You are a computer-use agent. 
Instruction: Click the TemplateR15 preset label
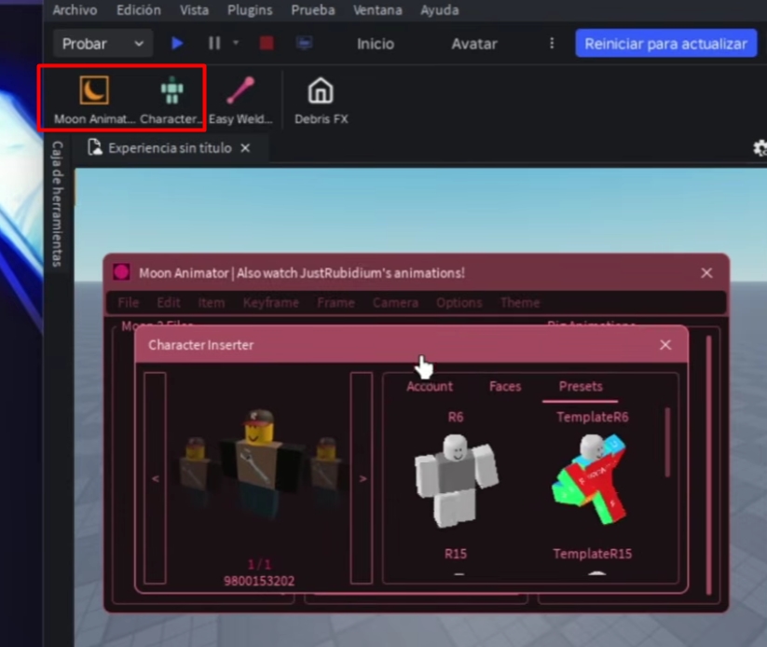coord(592,554)
